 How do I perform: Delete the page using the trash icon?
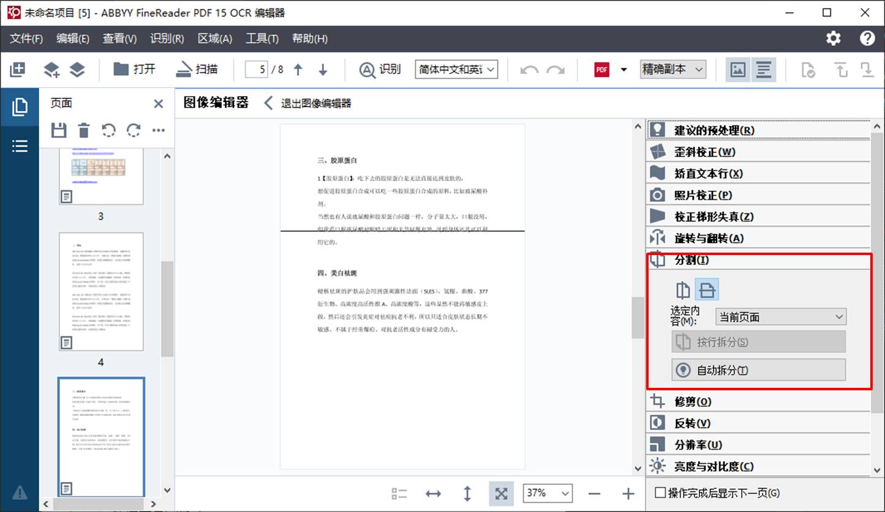(x=84, y=130)
